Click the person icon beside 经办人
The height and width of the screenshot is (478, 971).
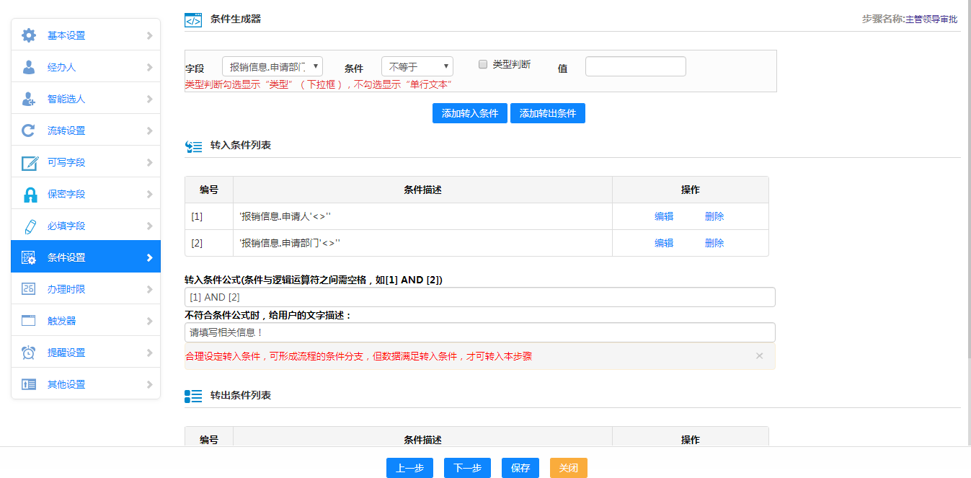pos(29,67)
